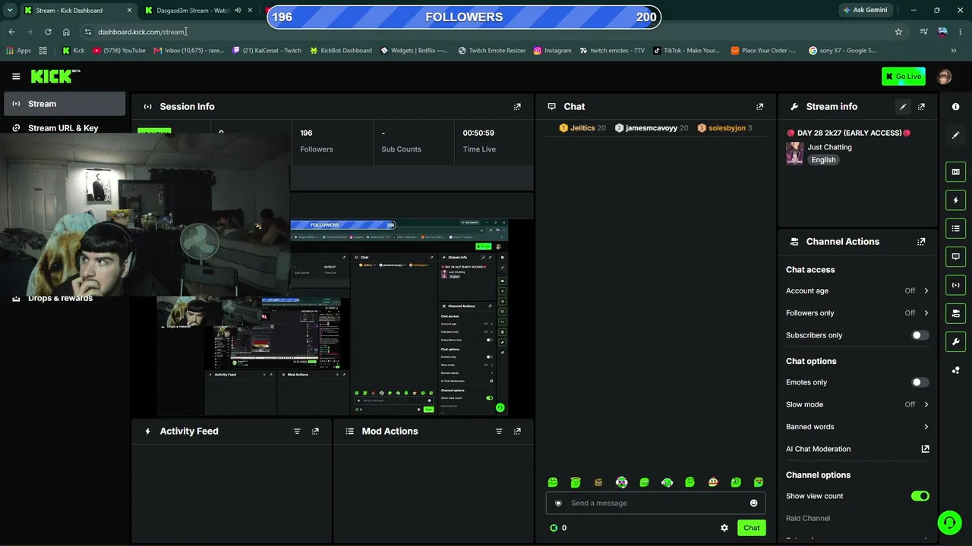Click the English language tag
Screen dimensions: 972x546
click(x=823, y=160)
